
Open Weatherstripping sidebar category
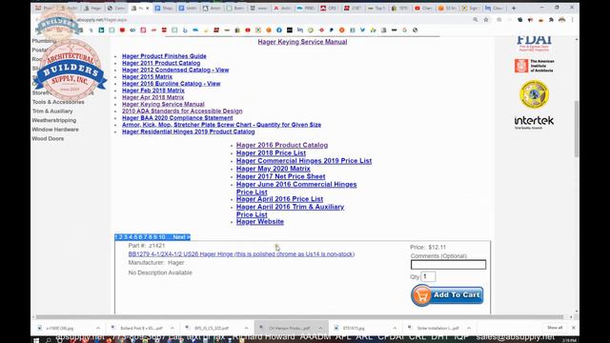coord(54,120)
